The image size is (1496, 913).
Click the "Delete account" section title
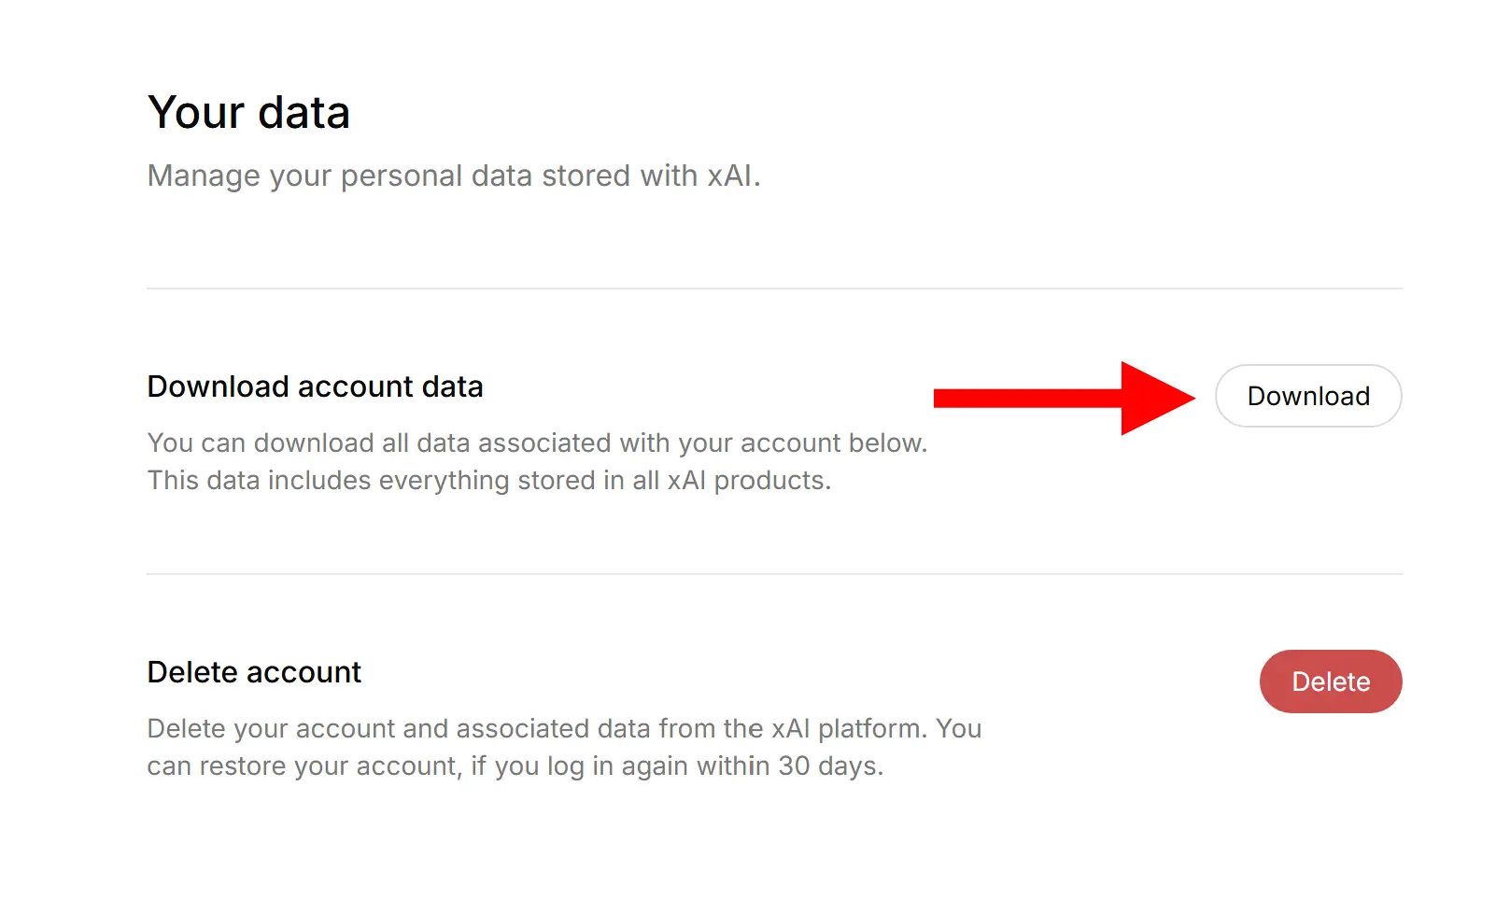254,672
